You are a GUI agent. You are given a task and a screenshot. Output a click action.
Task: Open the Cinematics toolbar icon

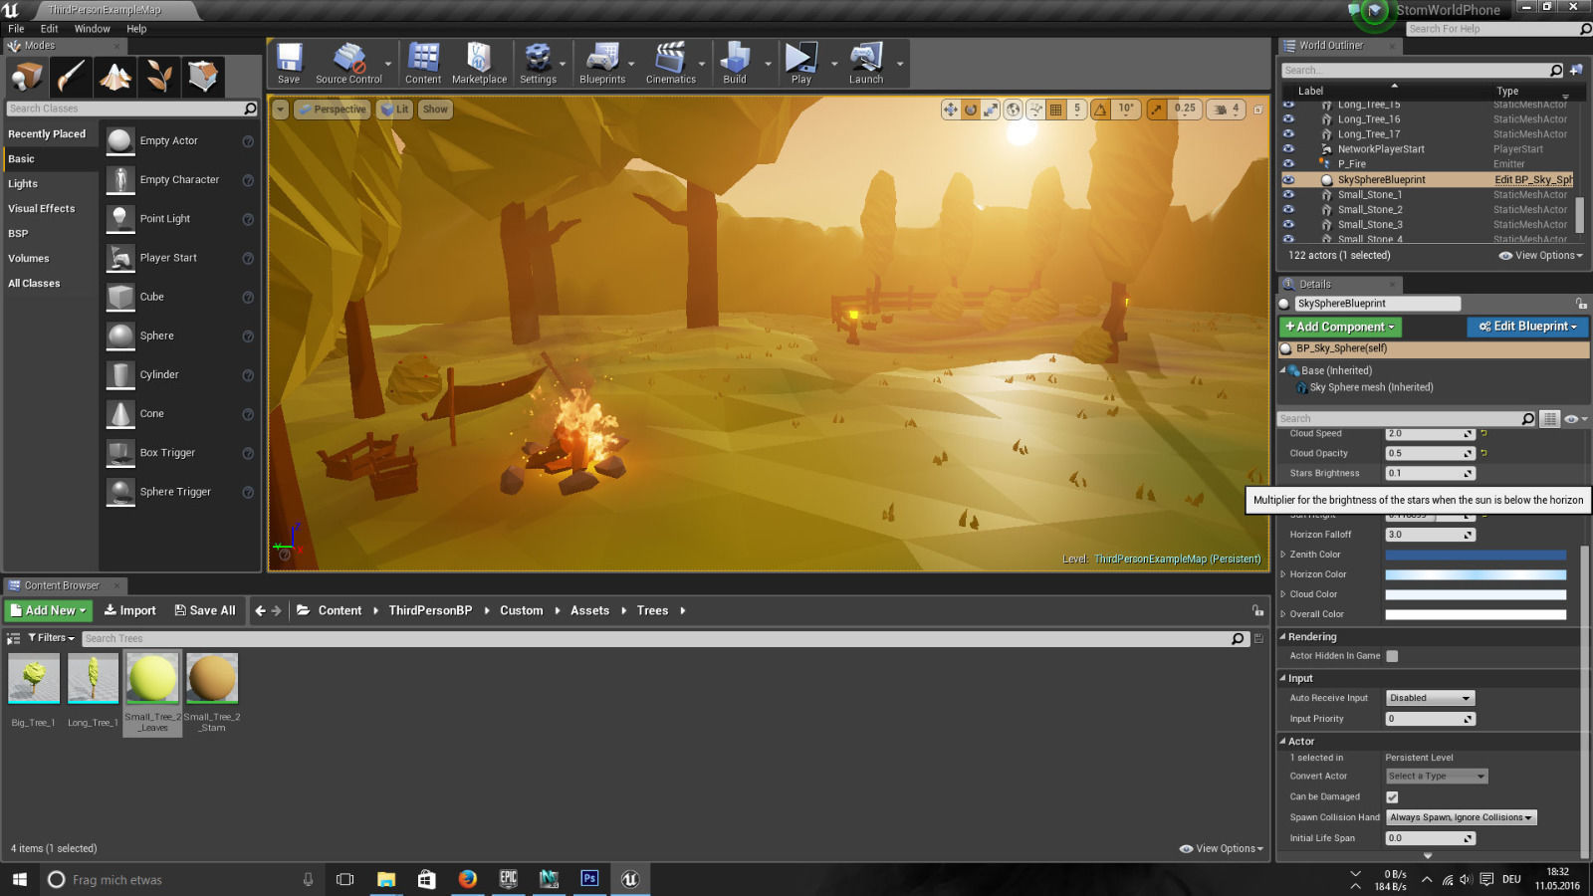point(670,64)
